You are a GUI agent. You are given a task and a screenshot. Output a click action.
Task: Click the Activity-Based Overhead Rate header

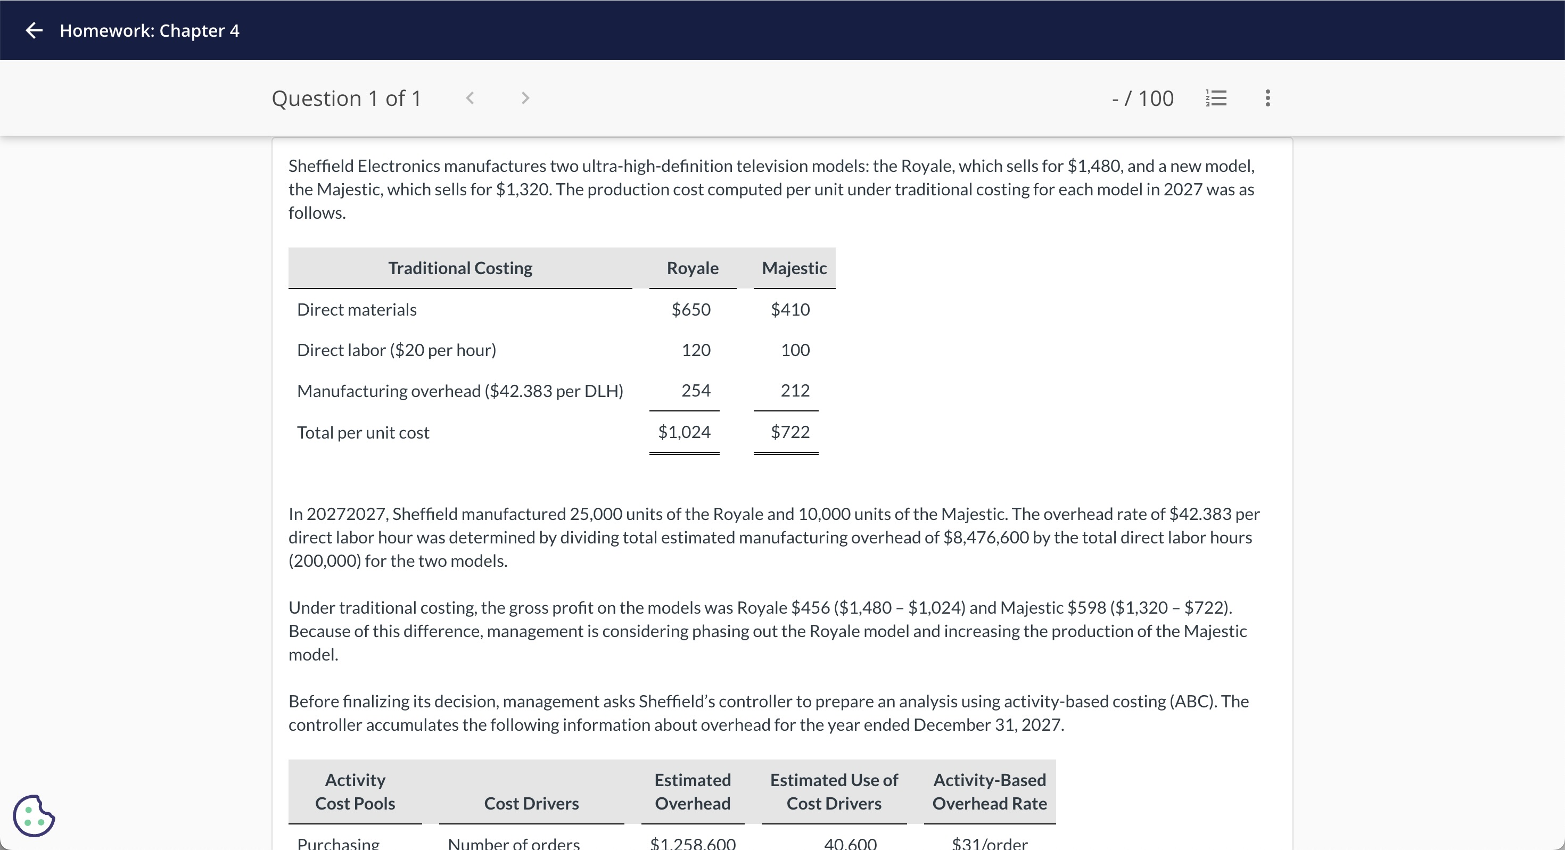[989, 791]
